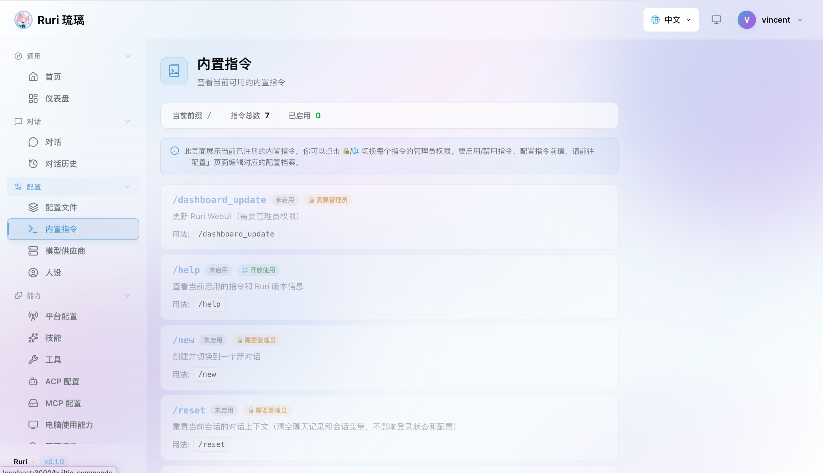Open the 仪表盘 dashboard page

73,98
